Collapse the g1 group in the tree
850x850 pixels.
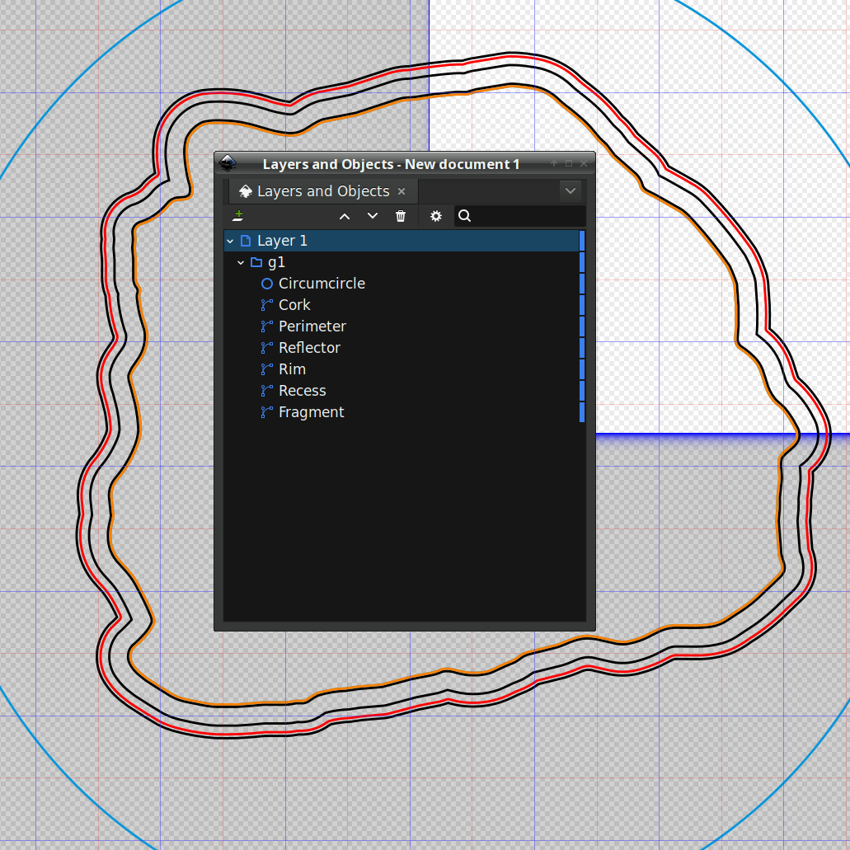point(241,261)
